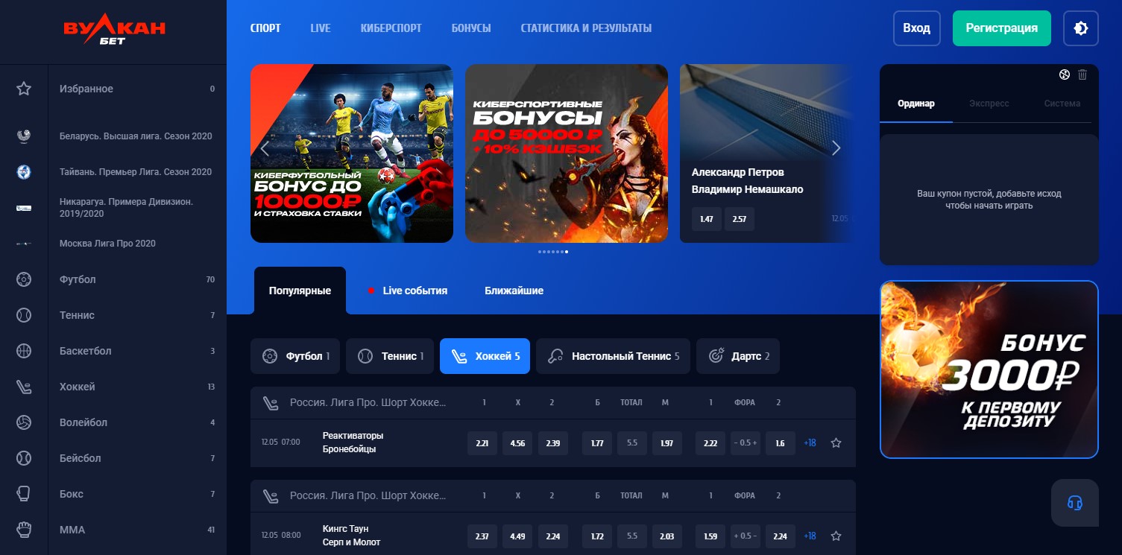Click the football icon in left sidebar
Viewport: 1122px width, 555px height.
(24, 279)
